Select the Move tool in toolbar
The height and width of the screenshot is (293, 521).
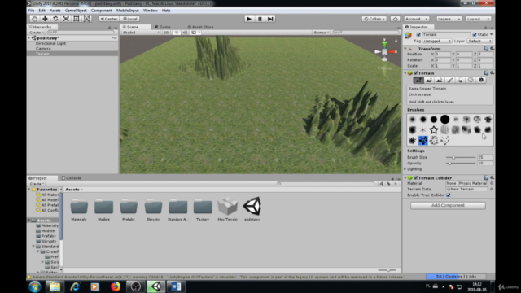coord(45,19)
